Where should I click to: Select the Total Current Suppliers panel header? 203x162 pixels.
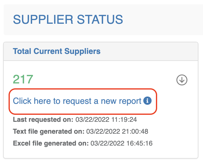tap(57, 51)
